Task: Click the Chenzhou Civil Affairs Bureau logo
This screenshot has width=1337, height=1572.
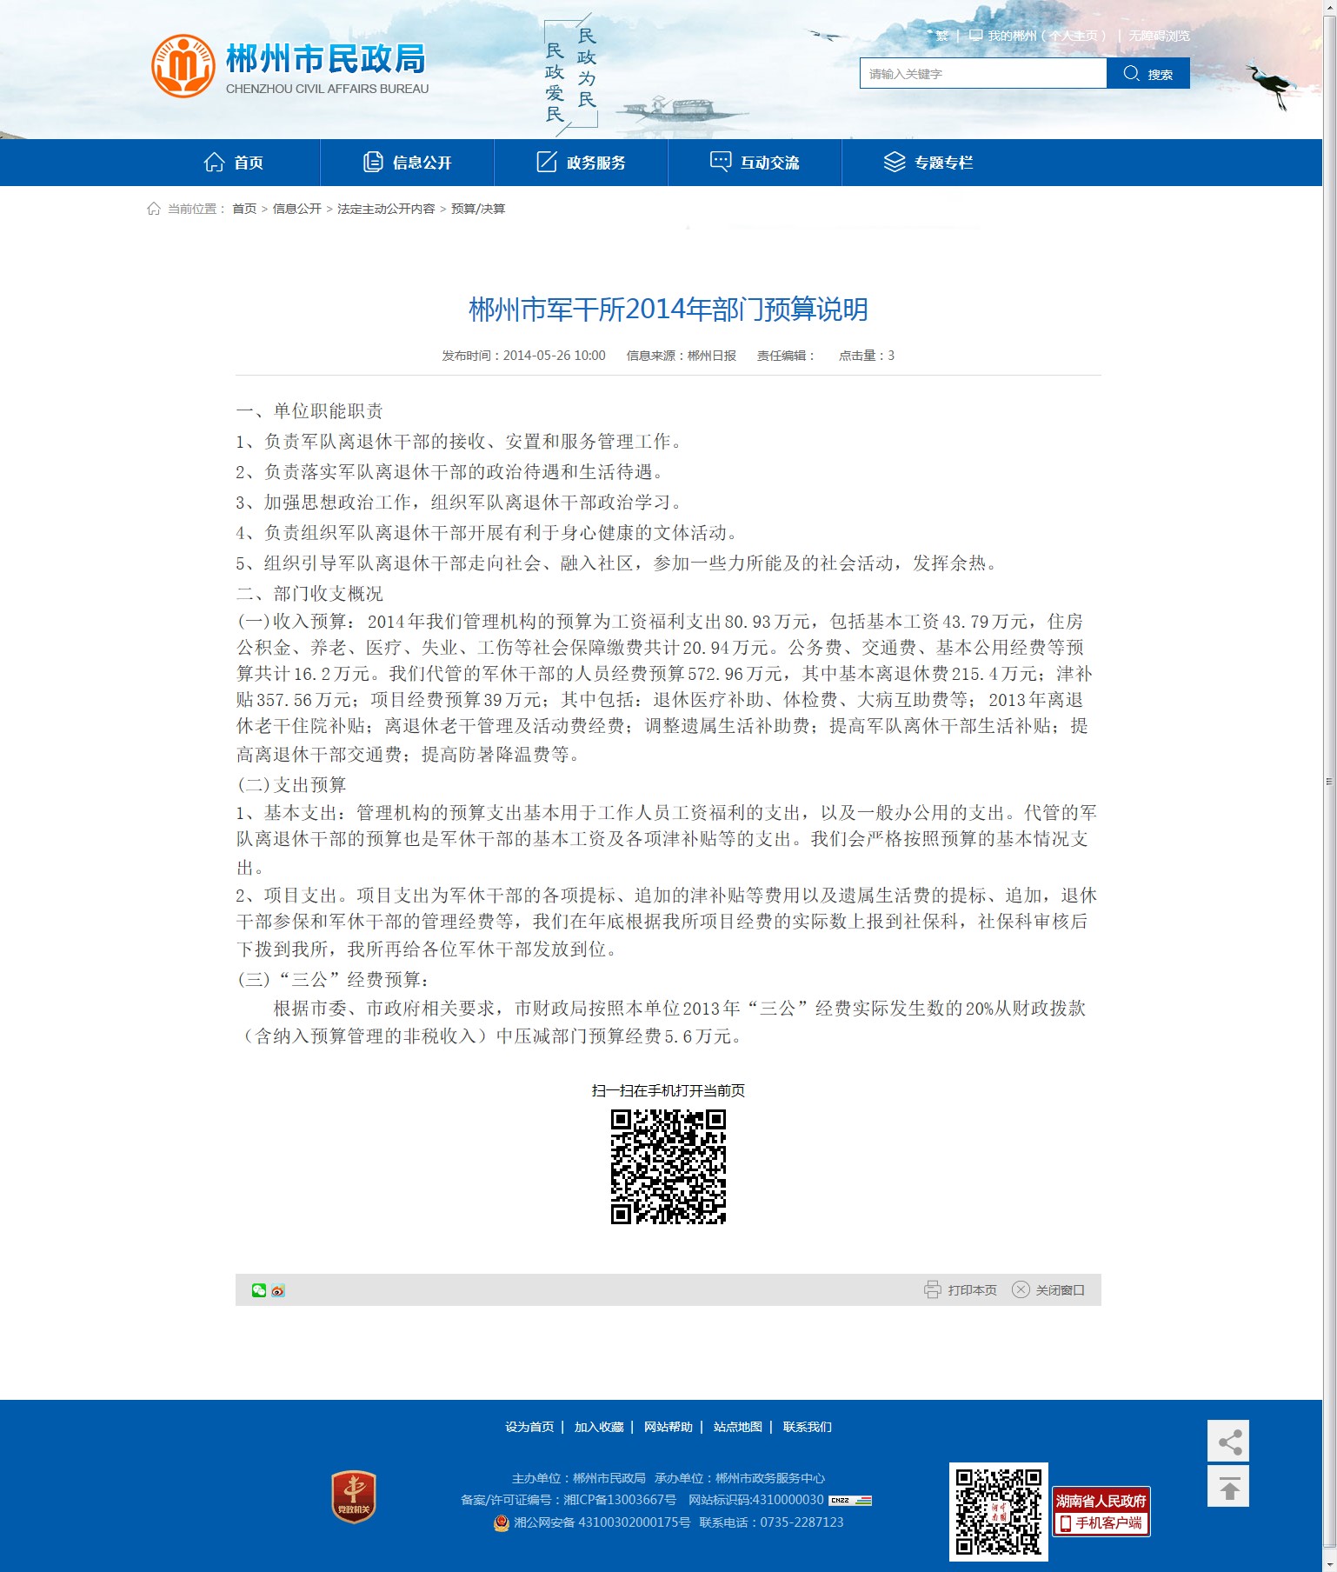Action: 290,66
